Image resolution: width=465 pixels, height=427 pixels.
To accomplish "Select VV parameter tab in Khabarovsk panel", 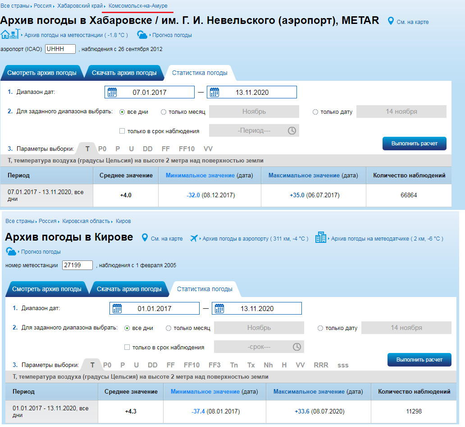I will click(x=208, y=149).
